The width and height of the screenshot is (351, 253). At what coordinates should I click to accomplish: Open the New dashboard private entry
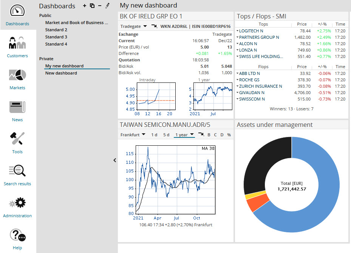pyautogui.click(x=61, y=73)
